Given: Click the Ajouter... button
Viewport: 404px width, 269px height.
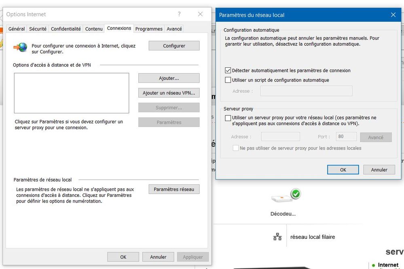Looking at the screenshot, I should tap(169, 78).
